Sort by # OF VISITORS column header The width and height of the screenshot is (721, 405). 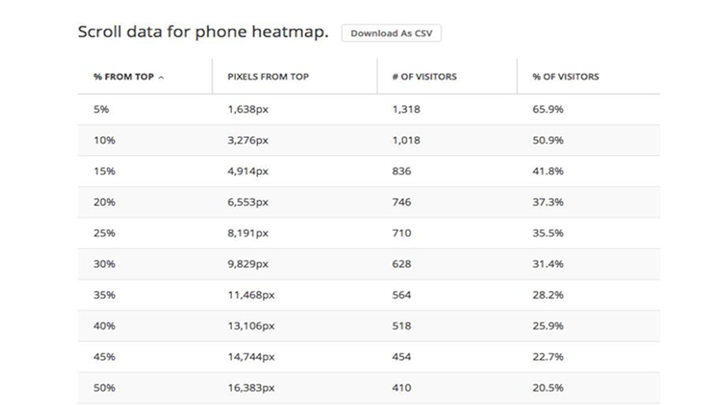[x=424, y=77]
